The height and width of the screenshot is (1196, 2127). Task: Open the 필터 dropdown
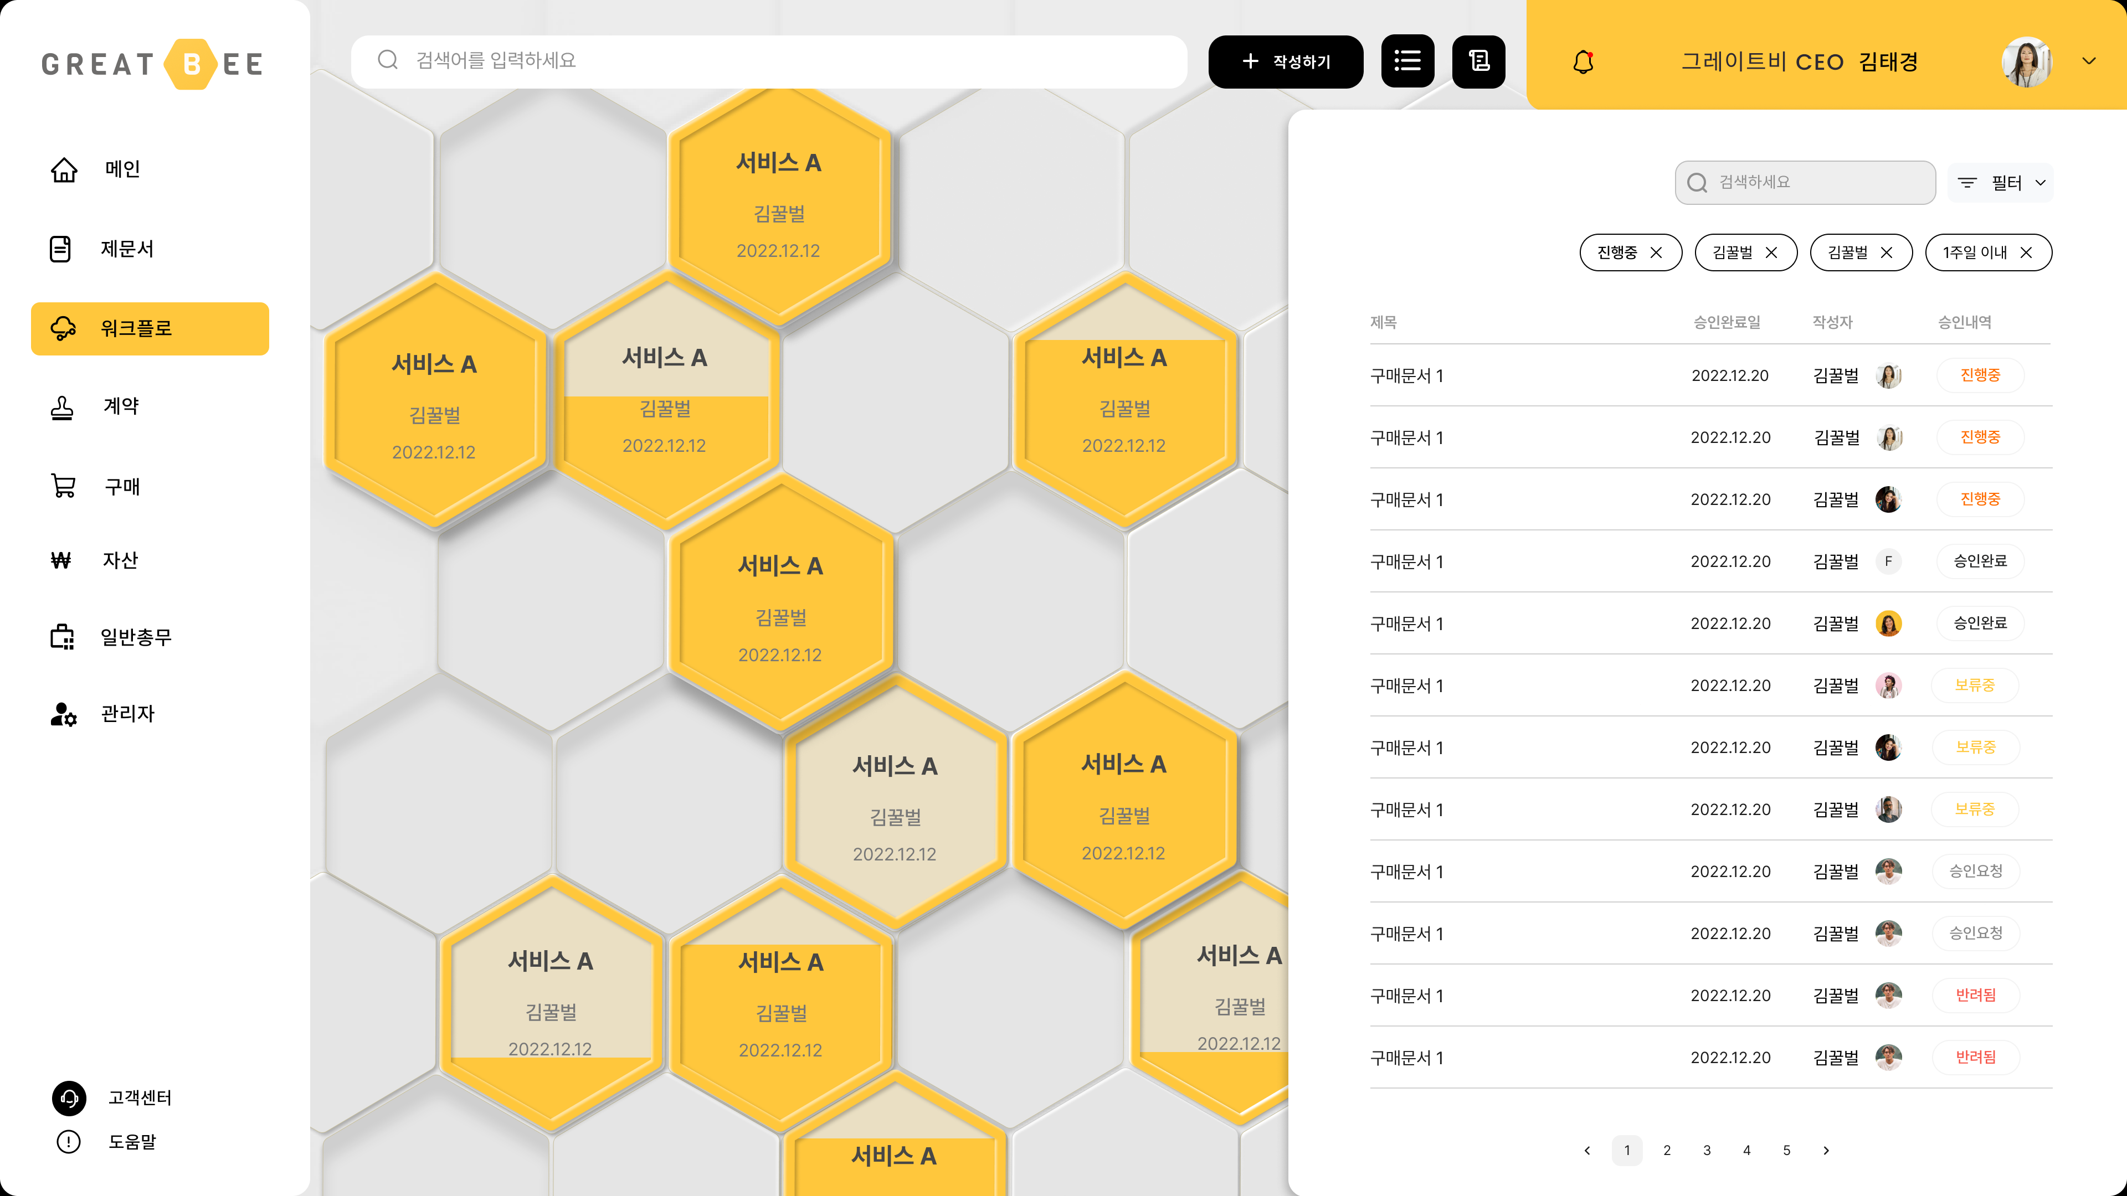[x=2001, y=182]
